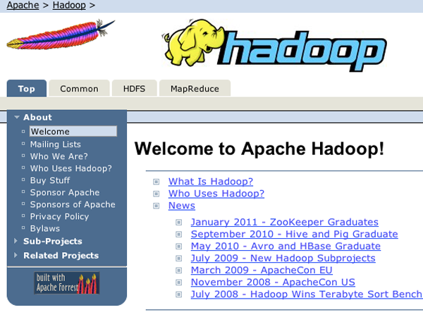Viewport: 423px width, 317px height.
Task: Jump to the News section link
Action: [182, 206]
